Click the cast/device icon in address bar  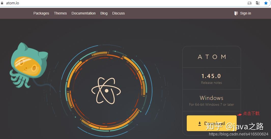250,3
